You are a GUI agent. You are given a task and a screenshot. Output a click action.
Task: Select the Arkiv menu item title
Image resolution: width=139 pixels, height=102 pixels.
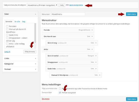(46, 49)
